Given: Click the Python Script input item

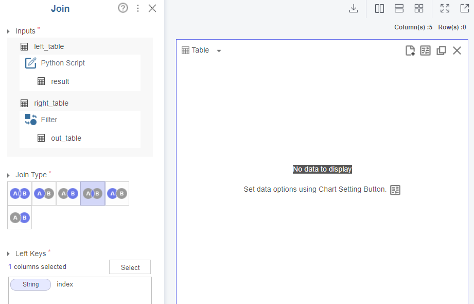Looking at the screenshot, I should pyautogui.click(x=63, y=63).
